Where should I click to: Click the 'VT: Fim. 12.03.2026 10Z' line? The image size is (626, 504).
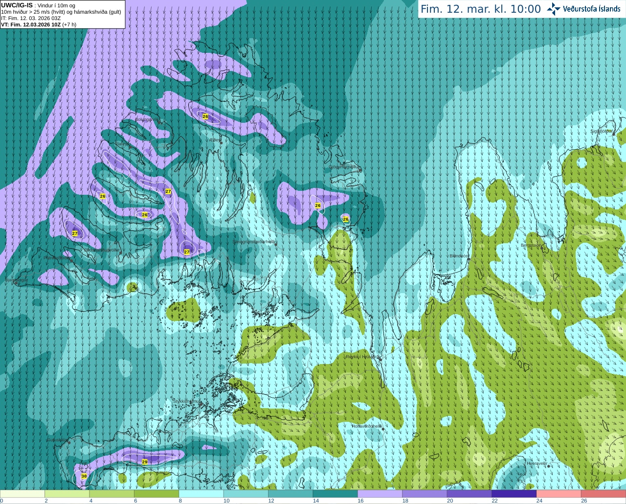(x=31, y=24)
